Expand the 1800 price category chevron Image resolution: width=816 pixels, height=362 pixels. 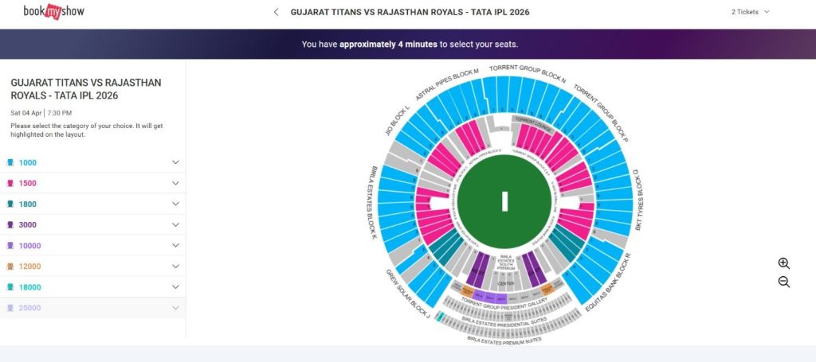click(x=175, y=204)
